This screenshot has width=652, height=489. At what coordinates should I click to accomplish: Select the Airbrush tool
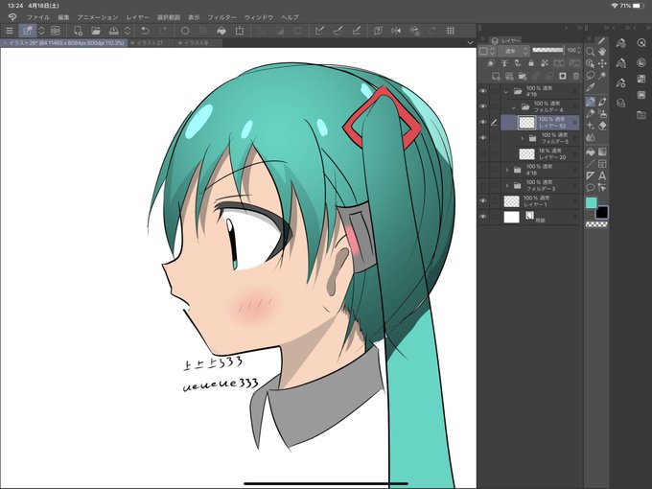(x=602, y=113)
